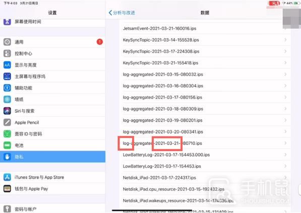
Task: Tap the Face ID & Passcode icon
Action: pyautogui.click(x=7, y=134)
